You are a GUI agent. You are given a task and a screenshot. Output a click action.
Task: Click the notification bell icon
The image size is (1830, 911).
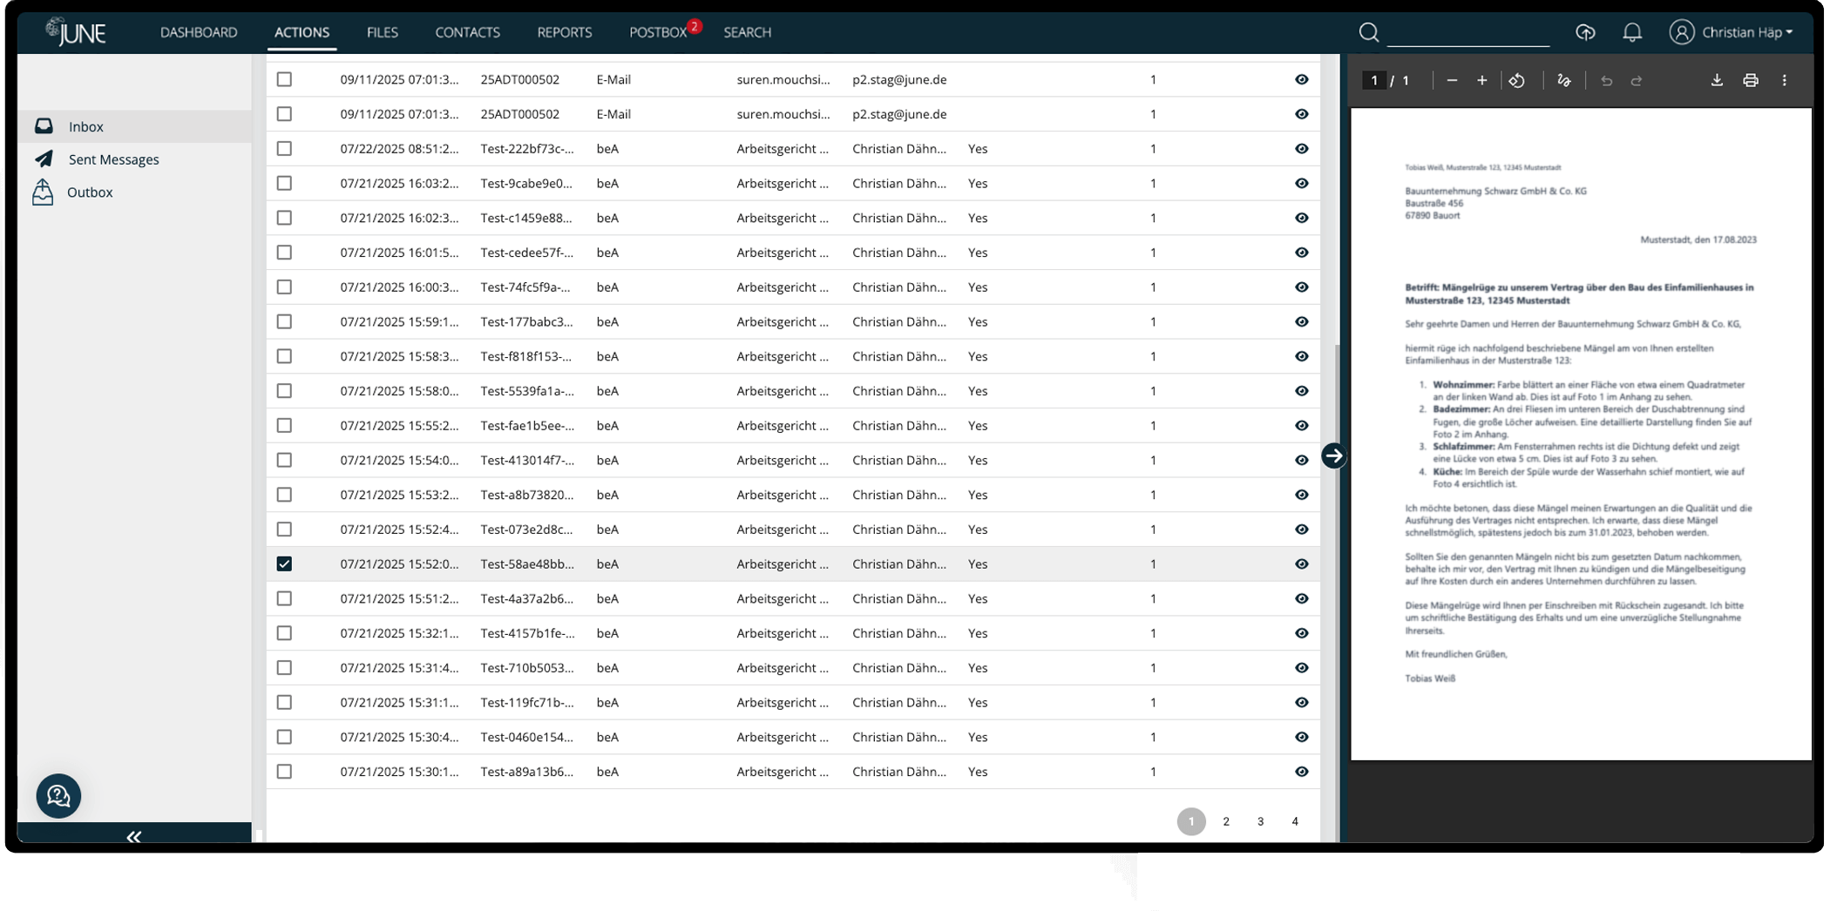click(x=1631, y=32)
